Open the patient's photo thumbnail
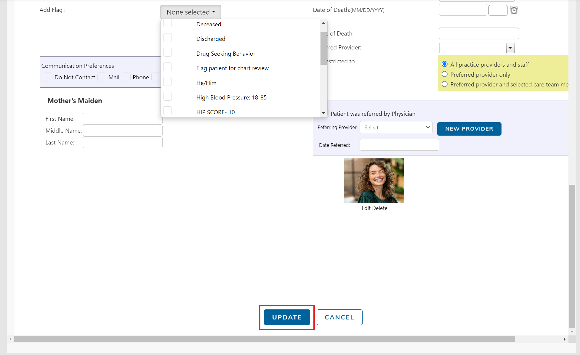Viewport: 580px width, 355px height. click(x=374, y=181)
